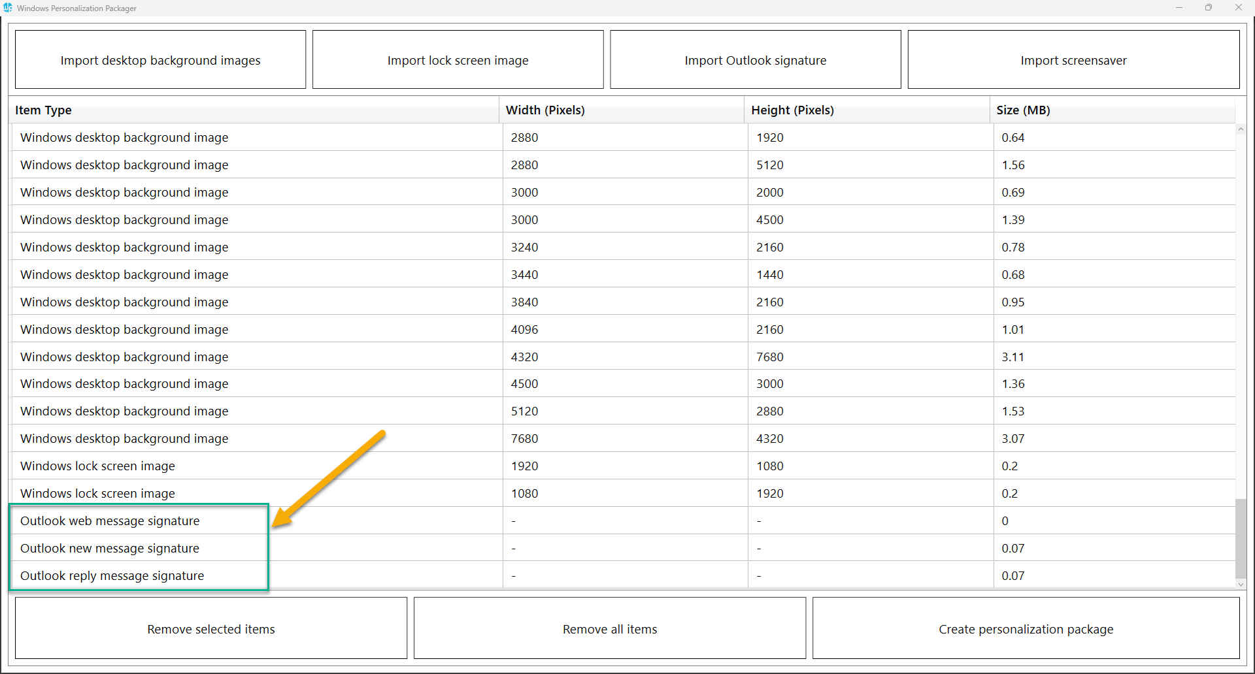1255x674 pixels.
Task: Click the Windows Personalization Packager title bar icon
Action: 8,8
